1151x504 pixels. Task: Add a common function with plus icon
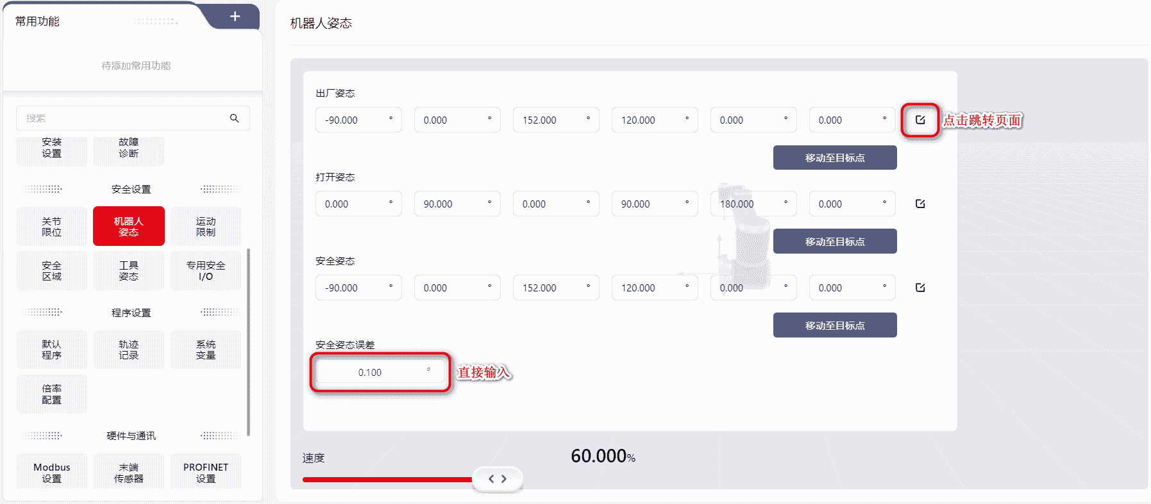(235, 17)
